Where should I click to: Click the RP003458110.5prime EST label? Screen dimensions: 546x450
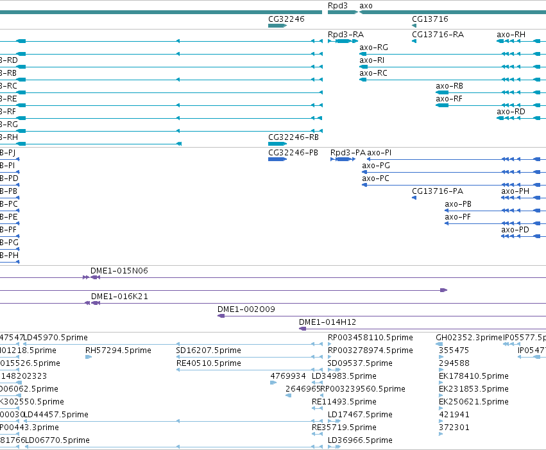tap(370, 338)
